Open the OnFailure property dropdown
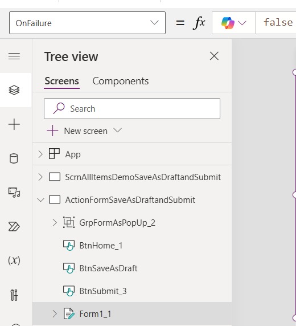Viewport: 296px width, 326px height. tap(87, 23)
